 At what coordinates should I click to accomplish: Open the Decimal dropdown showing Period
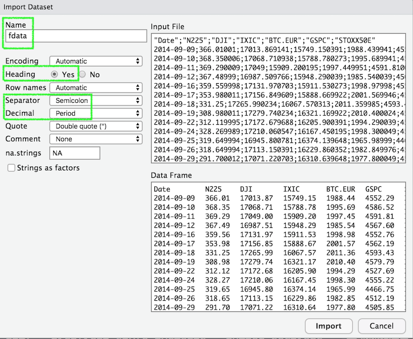95,113
